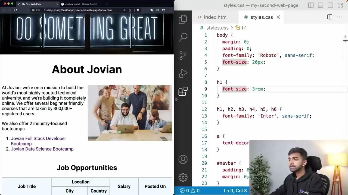Click the 'Roboto' font-family value

tap(268, 55)
